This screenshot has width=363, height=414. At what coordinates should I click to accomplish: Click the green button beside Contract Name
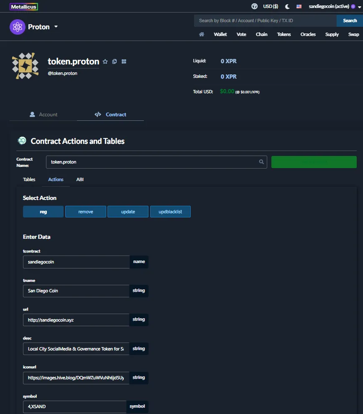tap(314, 162)
